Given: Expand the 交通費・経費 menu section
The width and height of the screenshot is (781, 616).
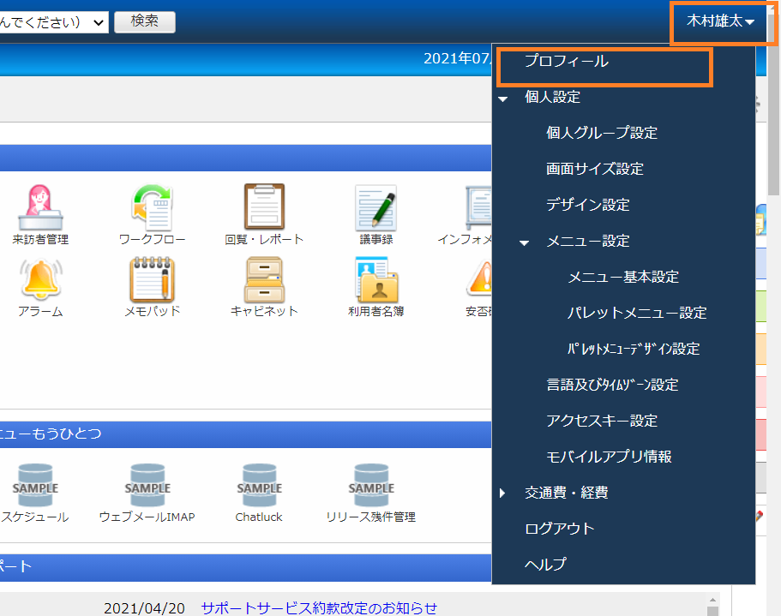Looking at the screenshot, I should click(503, 493).
